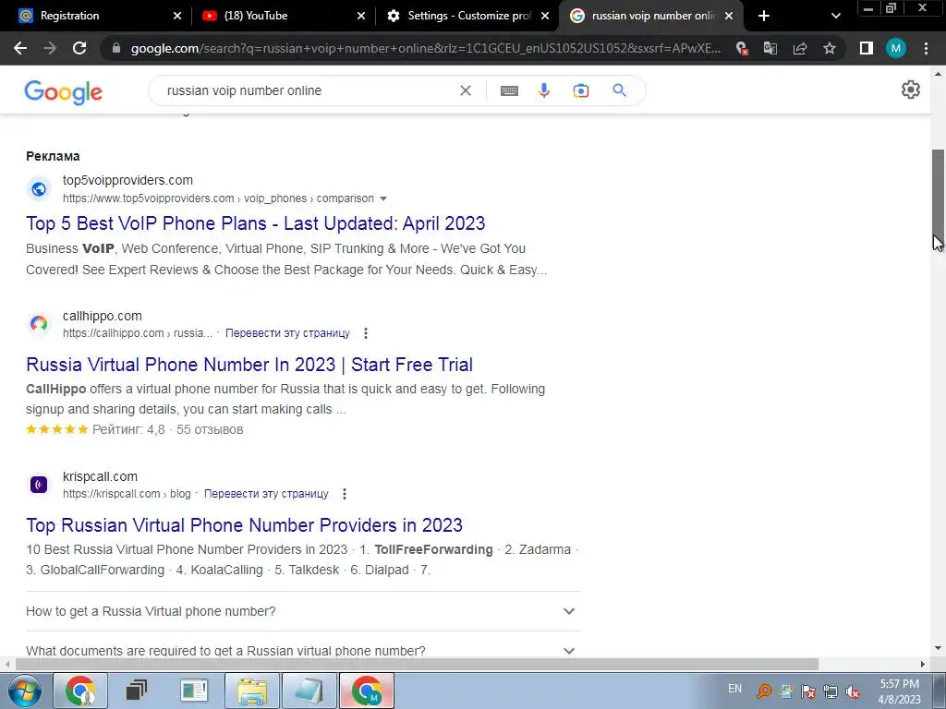Screen dimensions: 946x709
Task: Click the cookie-blocked icon in address bar
Action: point(742,48)
